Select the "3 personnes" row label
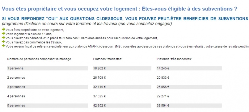 (x=16, y=87)
